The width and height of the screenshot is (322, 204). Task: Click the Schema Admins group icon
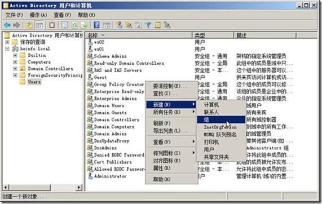pyautogui.click(x=90, y=56)
